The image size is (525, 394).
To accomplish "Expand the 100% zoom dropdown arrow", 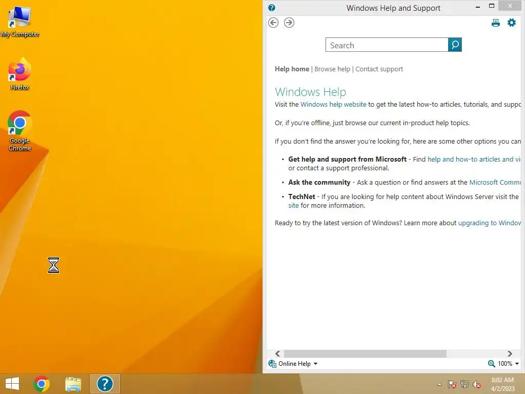I will pyautogui.click(x=517, y=364).
